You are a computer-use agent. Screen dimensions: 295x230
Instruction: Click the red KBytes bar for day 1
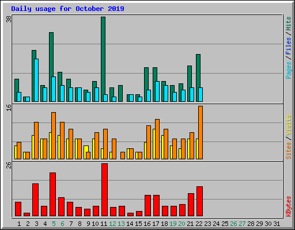pos(18,209)
